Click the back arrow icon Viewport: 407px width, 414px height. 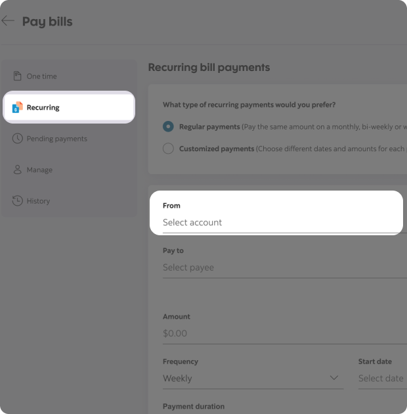8,21
